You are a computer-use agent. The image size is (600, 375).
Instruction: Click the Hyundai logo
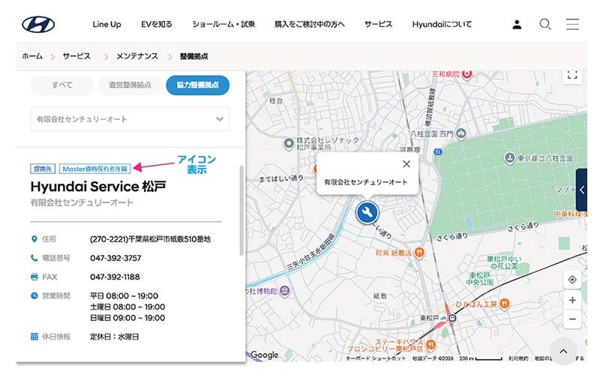point(38,25)
